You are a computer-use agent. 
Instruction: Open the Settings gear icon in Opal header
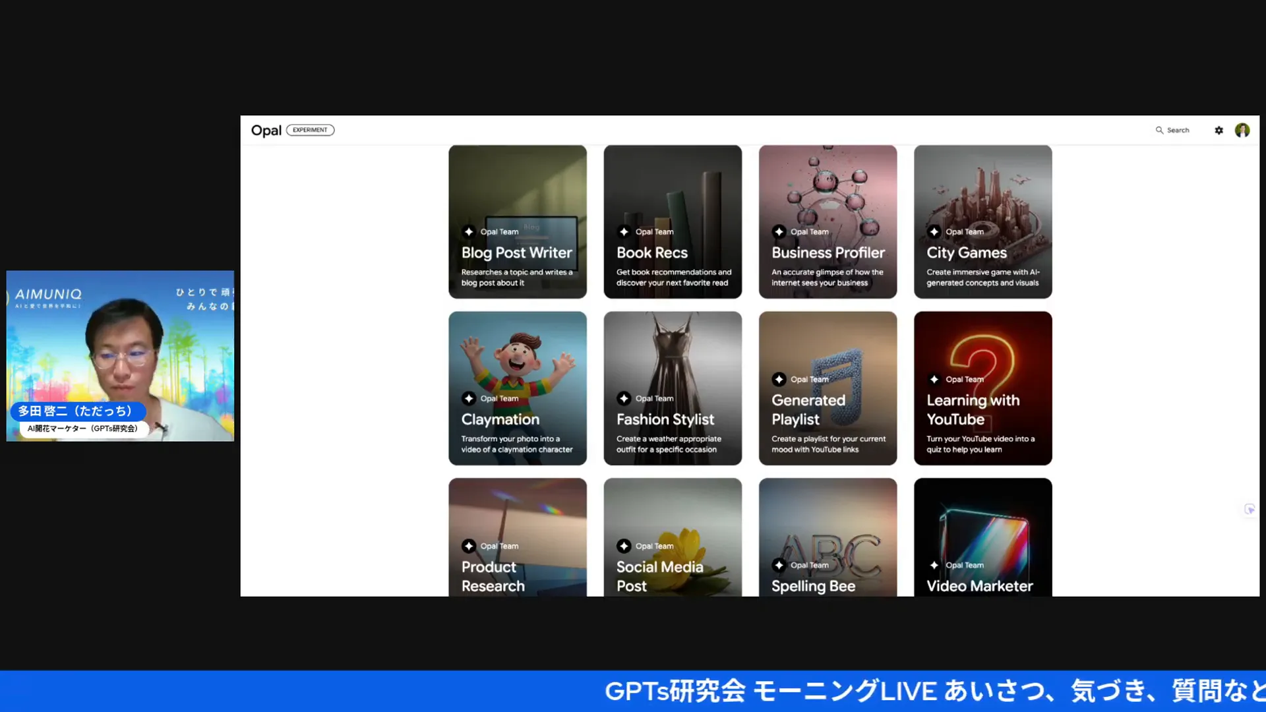click(1219, 131)
